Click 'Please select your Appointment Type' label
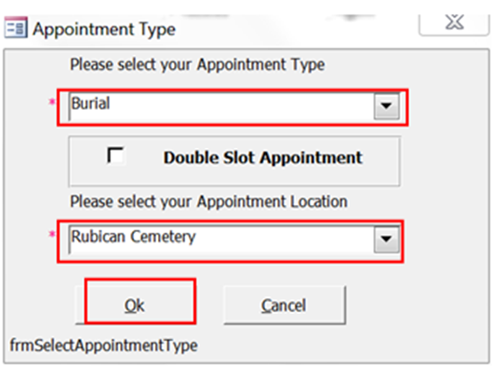 coord(197,65)
